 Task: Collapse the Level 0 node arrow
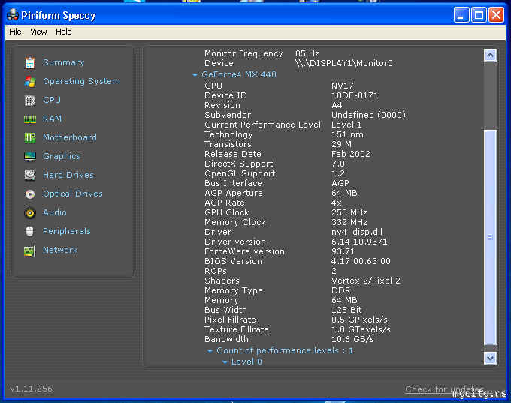pyautogui.click(x=225, y=362)
